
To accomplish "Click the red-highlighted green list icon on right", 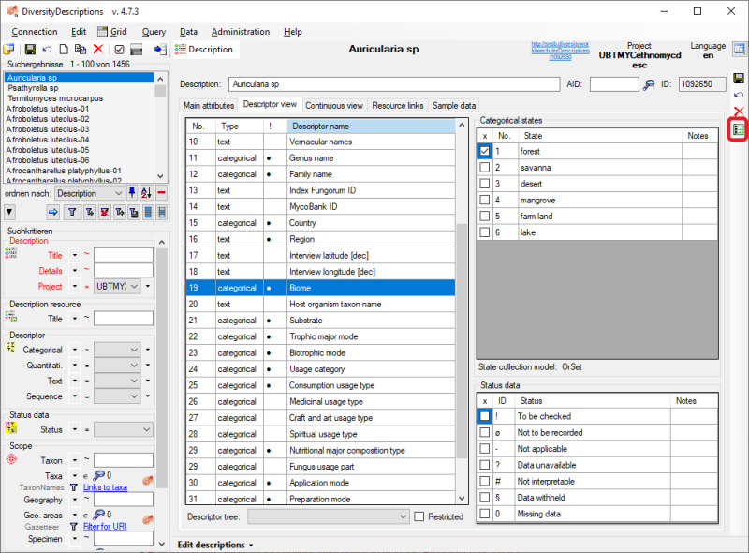I will point(739,129).
